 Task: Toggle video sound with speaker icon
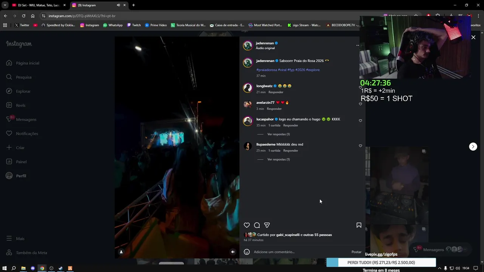233,252
